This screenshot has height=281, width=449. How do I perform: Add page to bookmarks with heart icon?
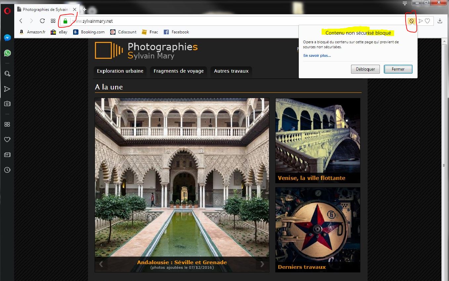click(x=427, y=21)
